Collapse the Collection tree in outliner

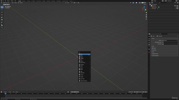click(150, 6)
